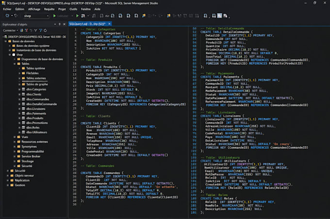Open the Requête menu
The height and width of the screenshot is (219, 330).
[49, 9]
